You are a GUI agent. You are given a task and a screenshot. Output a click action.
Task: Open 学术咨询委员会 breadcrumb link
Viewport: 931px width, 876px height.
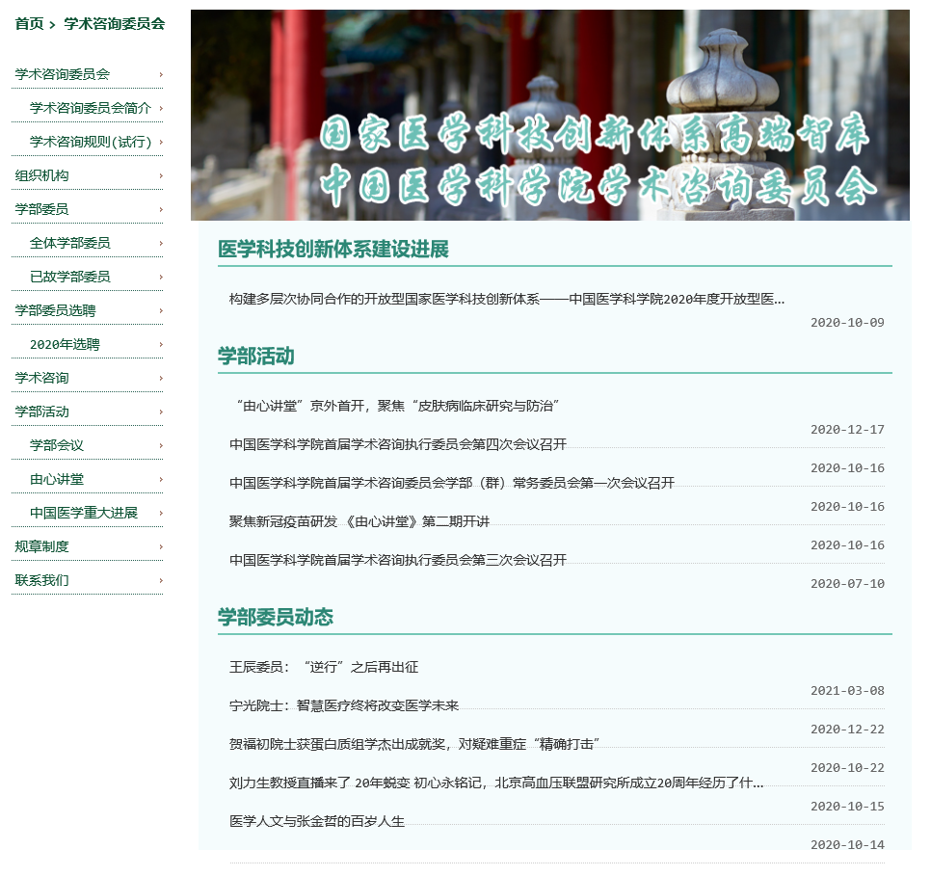pyautogui.click(x=114, y=24)
